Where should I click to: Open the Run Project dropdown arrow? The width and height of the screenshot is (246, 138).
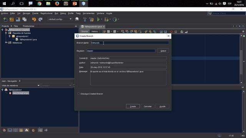click(101, 19)
